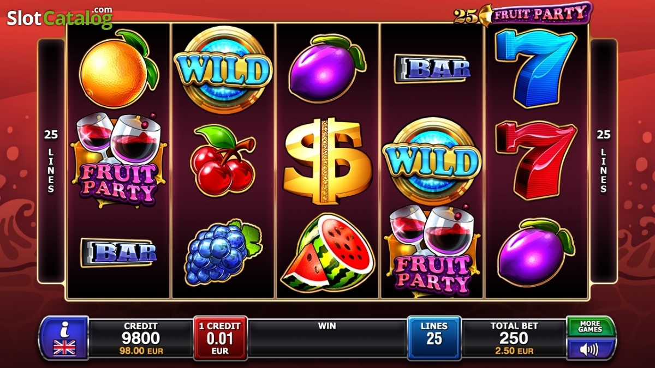Screen dimensions: 655x368
Task: Change the 1 Credit 0.01 EUR denomination
Action: coord(221,338)
